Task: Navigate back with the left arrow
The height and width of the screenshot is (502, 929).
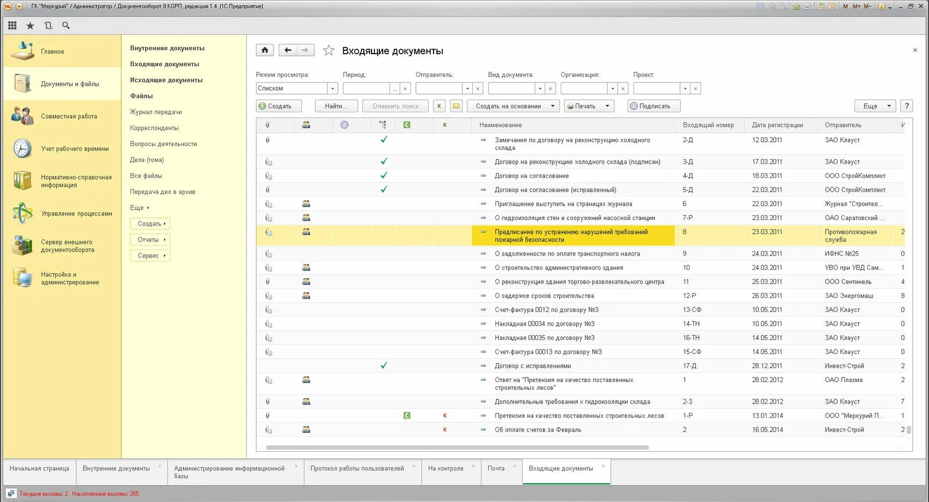Action: tap(288, 50)
